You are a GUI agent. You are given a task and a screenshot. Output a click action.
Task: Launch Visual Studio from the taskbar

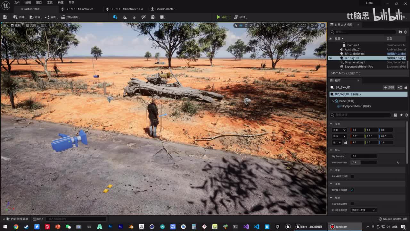[x=246, y=227]
